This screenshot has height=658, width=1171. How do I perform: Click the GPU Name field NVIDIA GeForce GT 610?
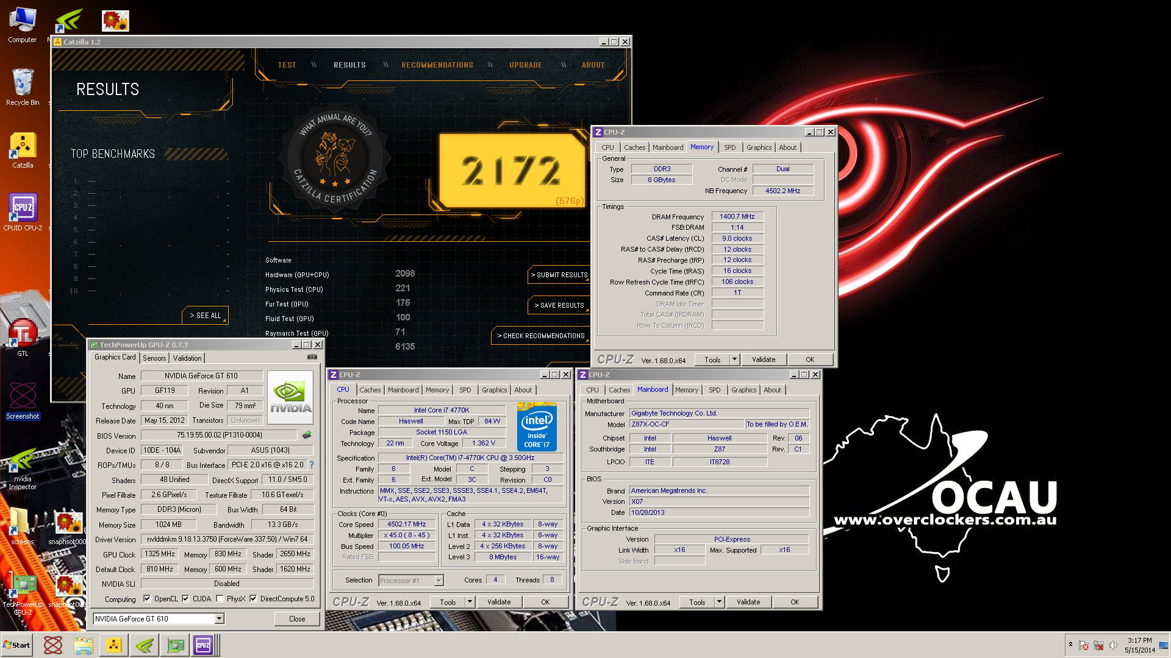[x=201, y=376]
